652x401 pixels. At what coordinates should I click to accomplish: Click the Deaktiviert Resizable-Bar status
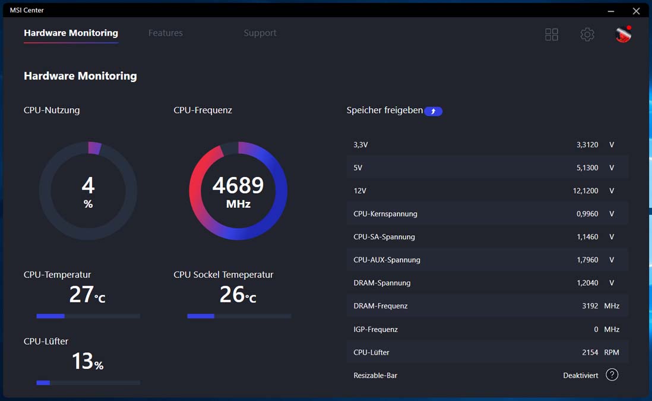(581, 375)
